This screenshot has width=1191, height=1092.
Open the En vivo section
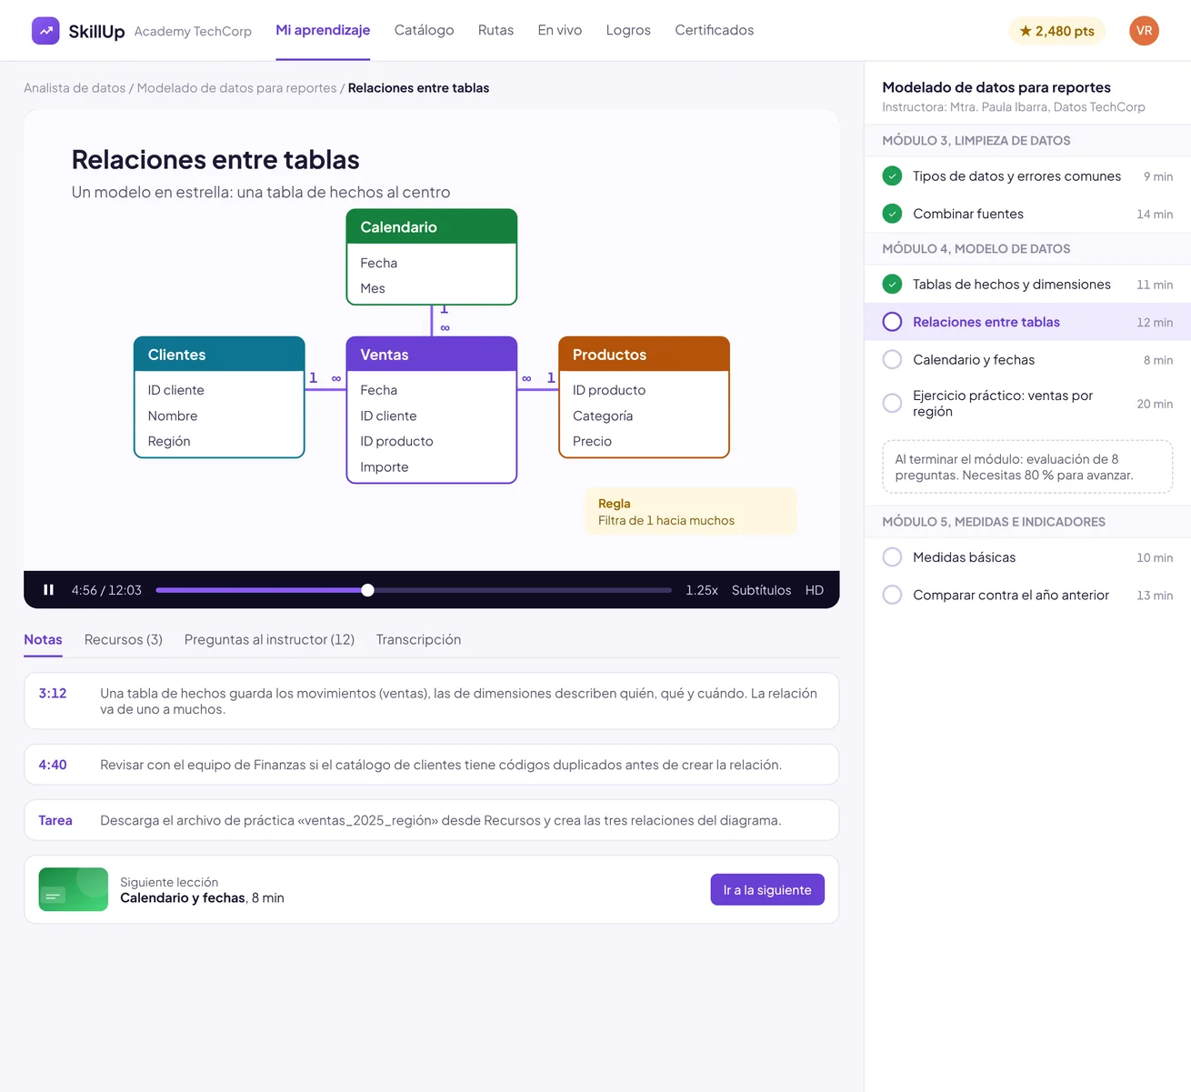pyautogui.click(x=559, y=30)
